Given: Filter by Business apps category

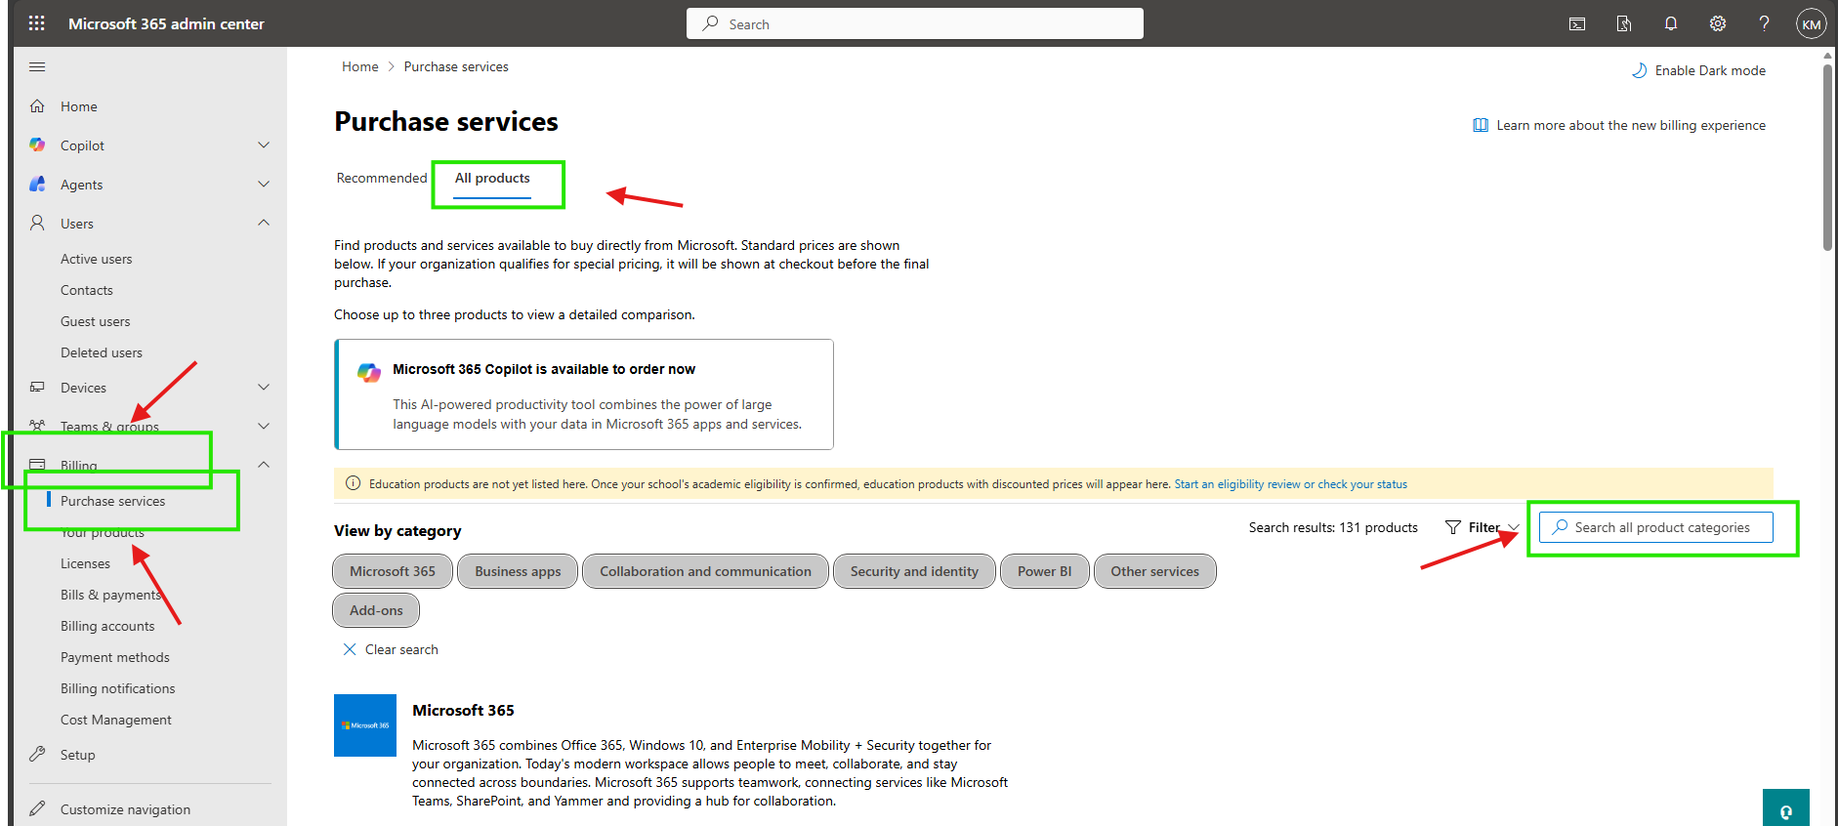Looking at the screenshot, I should click(x=518, y=571).
